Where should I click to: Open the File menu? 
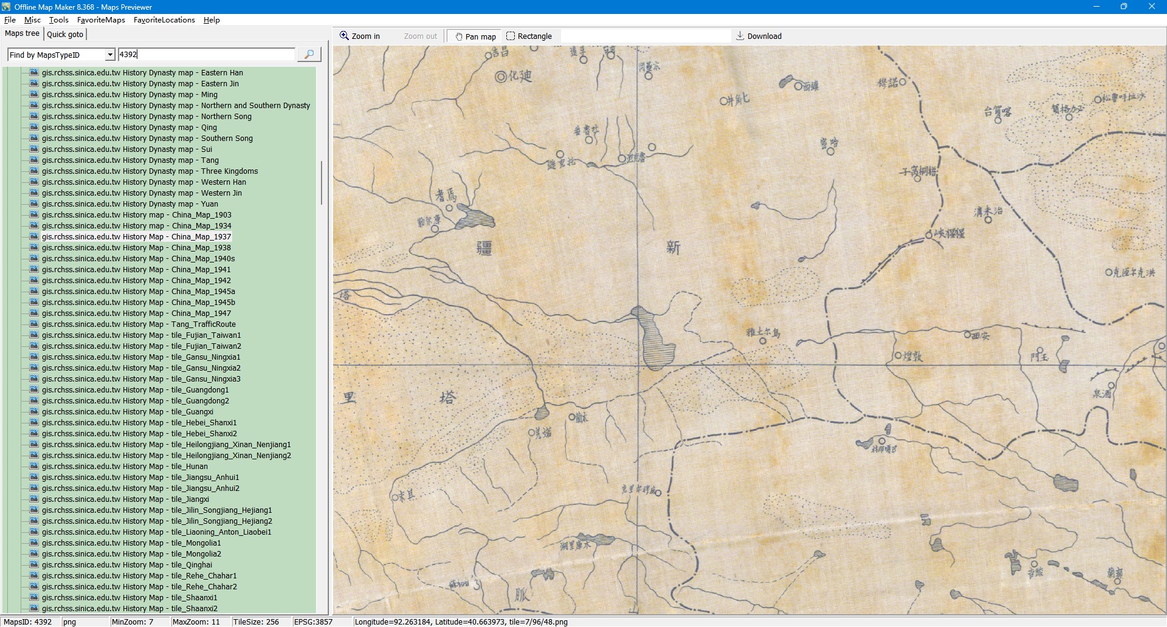pyautogui.click(x=10, y=20)
